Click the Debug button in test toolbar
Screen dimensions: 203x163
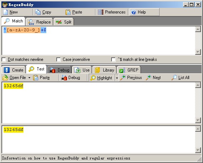pyautogui.click(x=71, y=78)
